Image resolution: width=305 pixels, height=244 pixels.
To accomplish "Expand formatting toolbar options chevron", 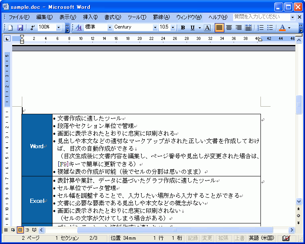I will pyautogui.click(x=301, y=28).
